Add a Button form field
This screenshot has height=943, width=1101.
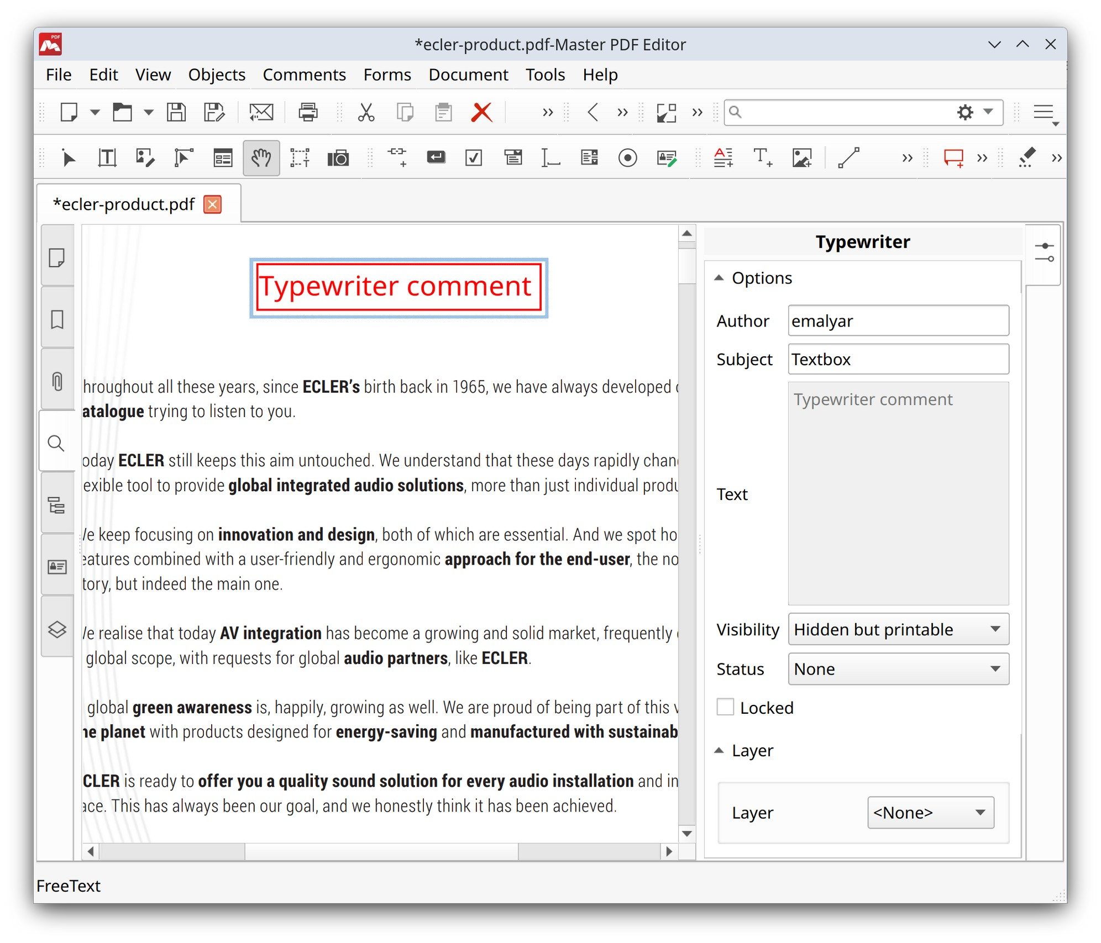[x=436, y=158]
